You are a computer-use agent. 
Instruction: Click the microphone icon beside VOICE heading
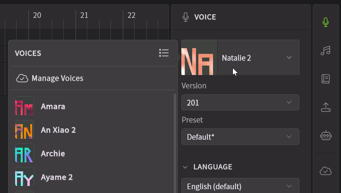pyautogui.click(x=186, y=17)
